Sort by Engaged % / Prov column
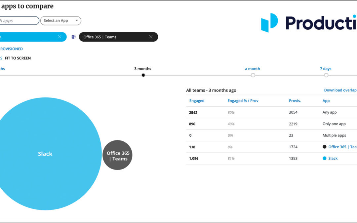The image size is (357, 223). [x=243, y=100]
